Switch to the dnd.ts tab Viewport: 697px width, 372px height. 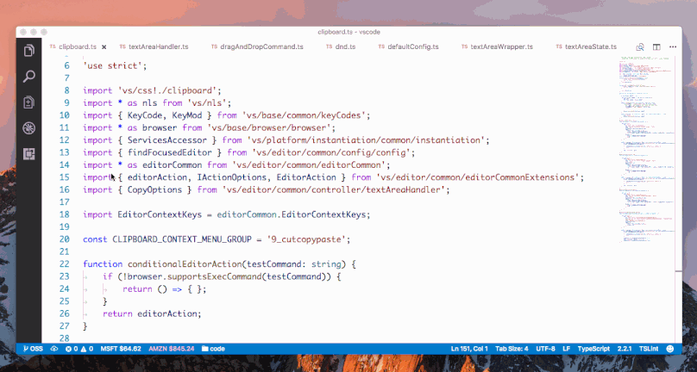coord(341,46)
